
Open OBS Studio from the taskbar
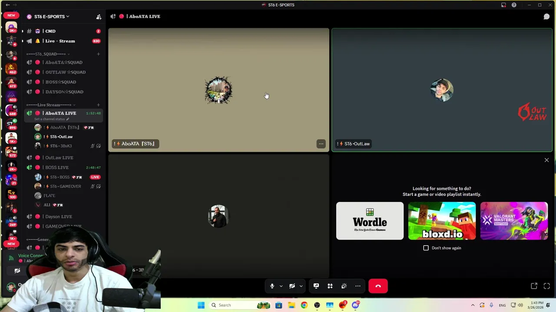pyautogui.click(x=317, y=305)
